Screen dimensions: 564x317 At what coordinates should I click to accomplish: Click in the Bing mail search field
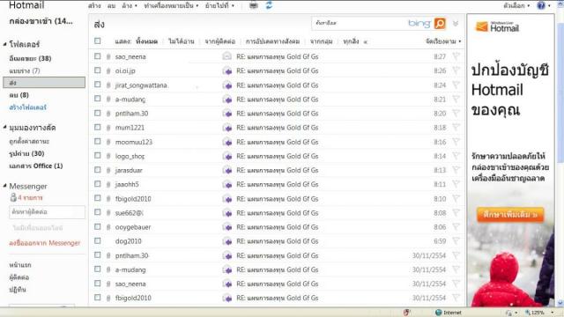pos(360,24)
